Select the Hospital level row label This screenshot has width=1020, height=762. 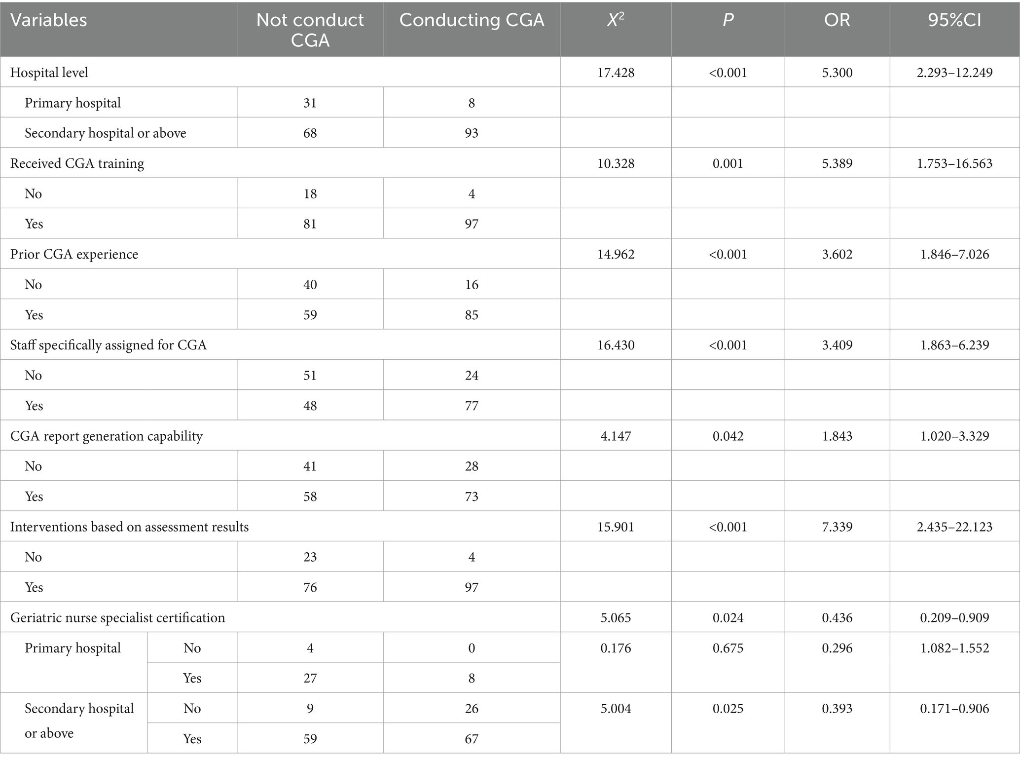[49, 73]
